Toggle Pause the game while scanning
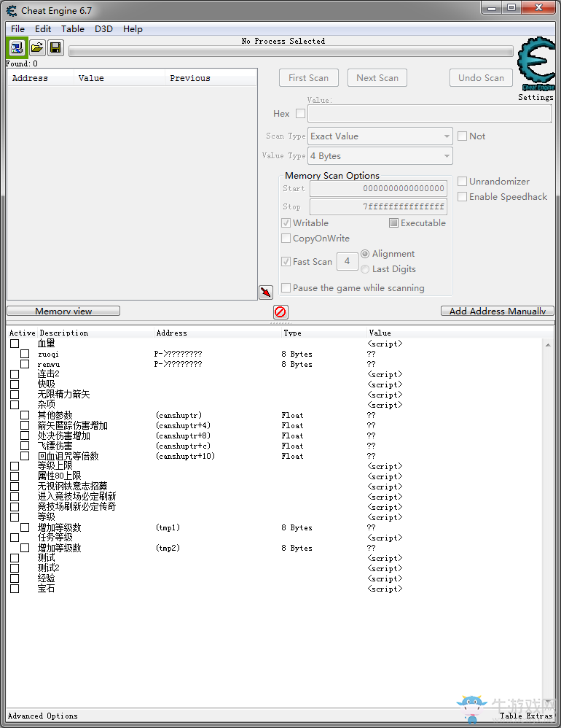 286,288
